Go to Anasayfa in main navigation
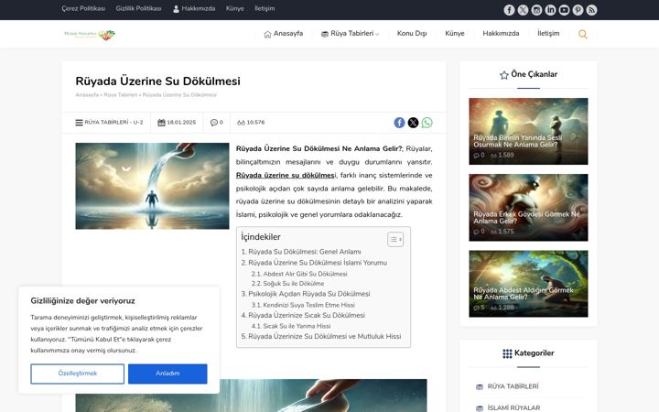Screen dimensions: 659x412 click(x=283, y=34)
